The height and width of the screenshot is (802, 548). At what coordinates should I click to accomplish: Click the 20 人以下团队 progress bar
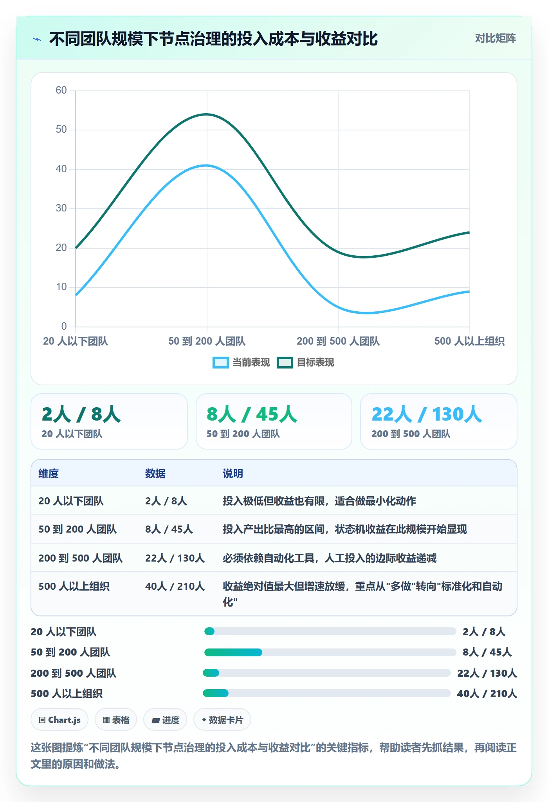[x=330, y=631]
